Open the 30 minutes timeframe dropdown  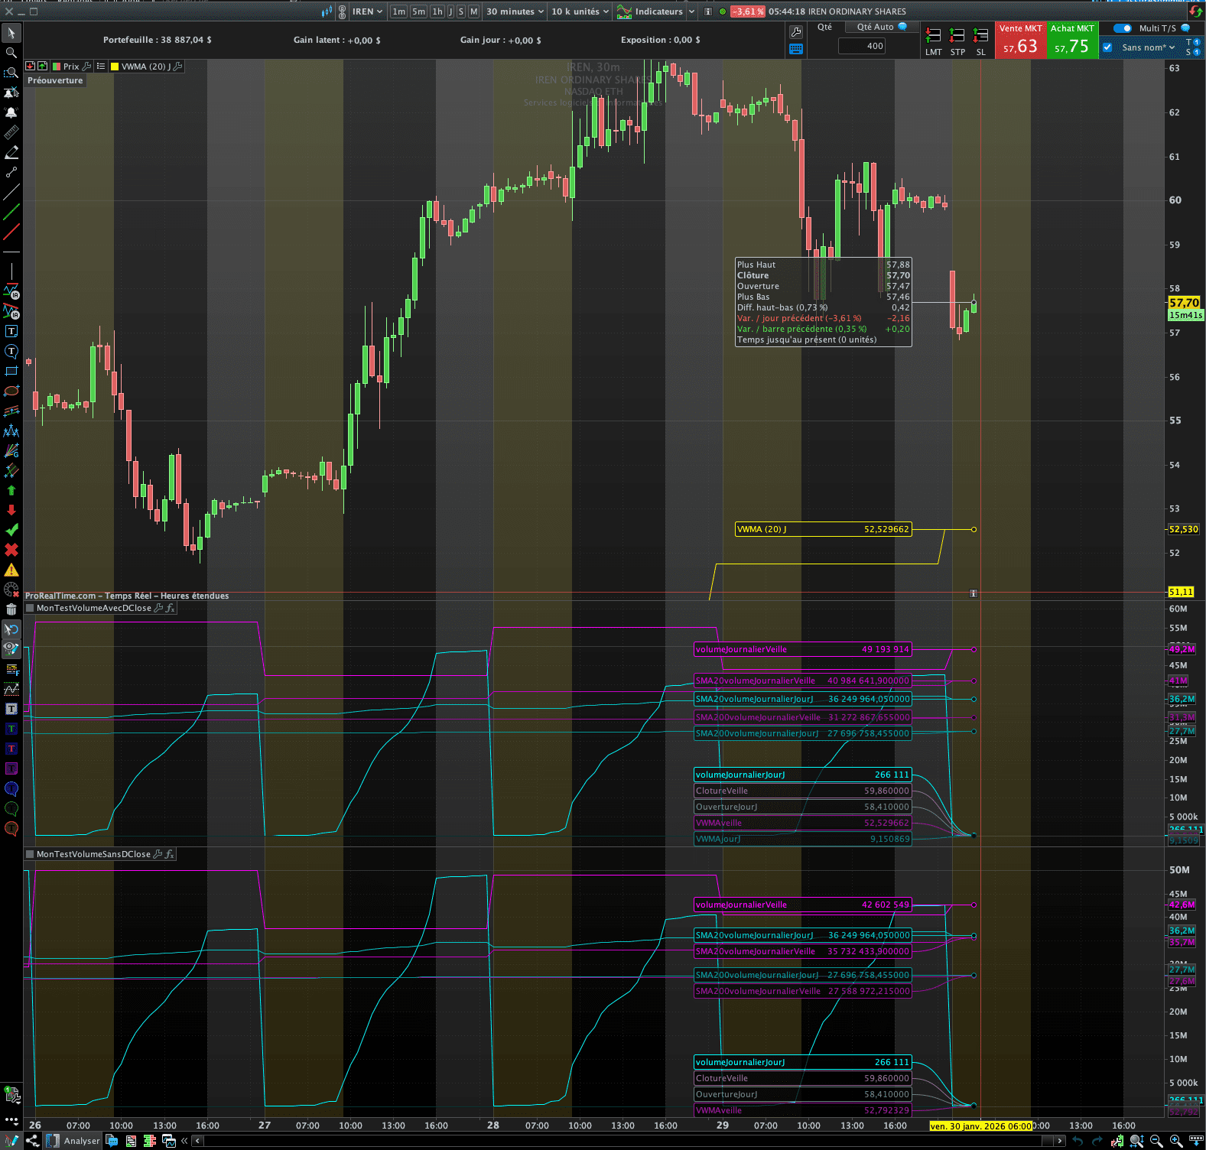click(515, 11)
